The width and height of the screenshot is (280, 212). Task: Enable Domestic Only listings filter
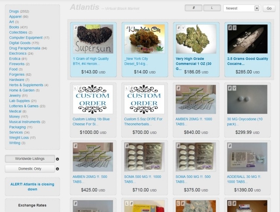tap(30, 169)
